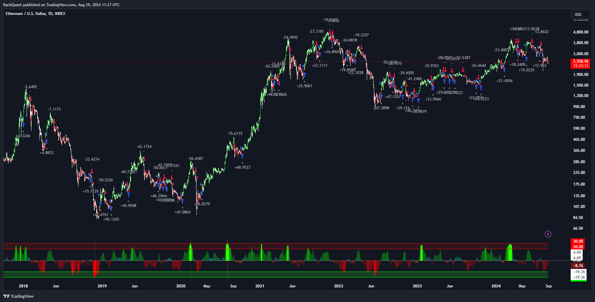Image resolution: width=595 pixels, height=302 pixels.
Task: Click the +68.9523 signal label
Action: (x=243, y=167)
